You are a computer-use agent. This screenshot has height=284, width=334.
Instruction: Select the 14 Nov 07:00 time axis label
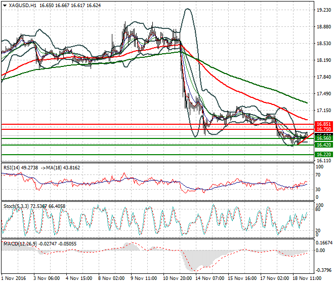(210, 278)
